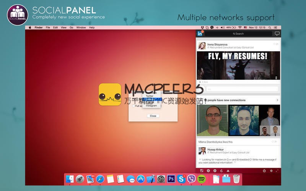This screenshot has height=191, width=306.
Task: Select highlighted LinkedIn dropdown option
Action: (151, 99)
